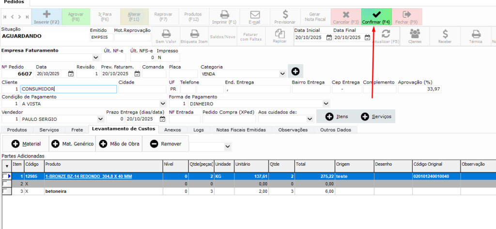Expand the Categoria VENDA dropdown
This screenshot has height=229, width=496.
(282, 74)
